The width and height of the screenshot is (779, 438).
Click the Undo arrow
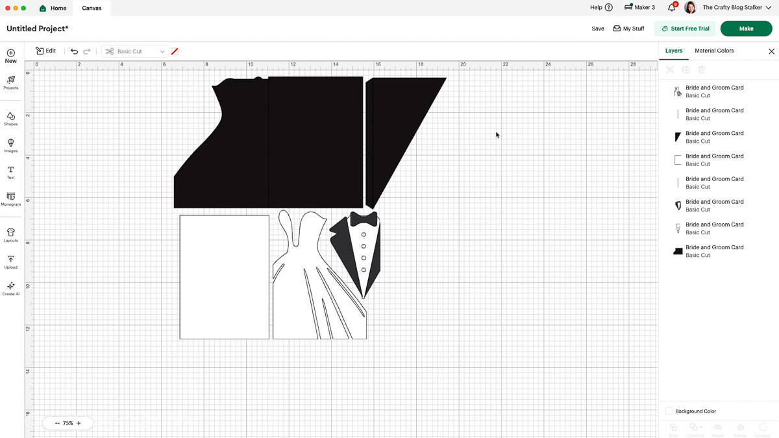coord(73,50)
